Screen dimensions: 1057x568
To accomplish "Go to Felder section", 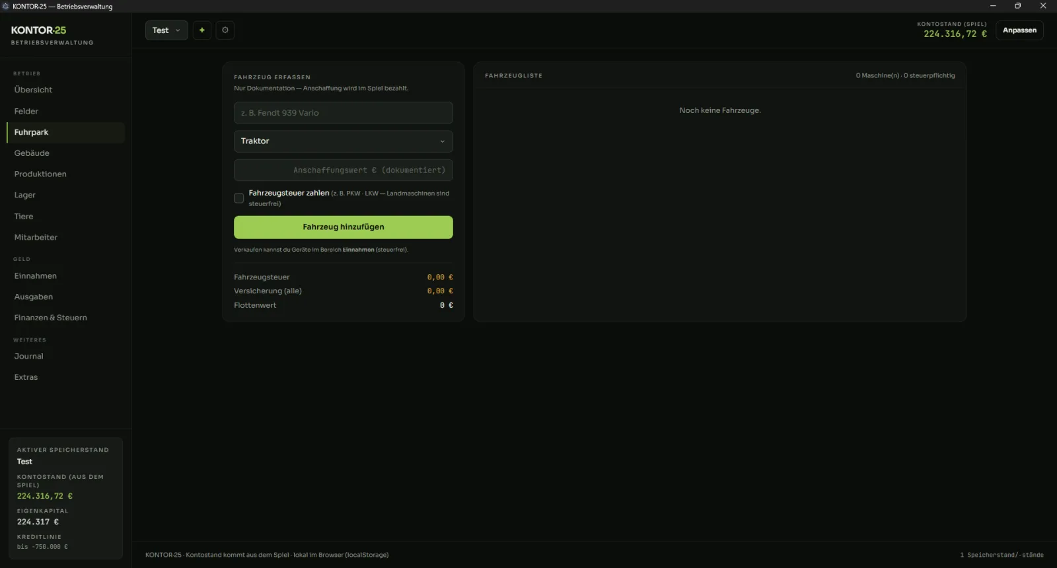I will point(65,112).
